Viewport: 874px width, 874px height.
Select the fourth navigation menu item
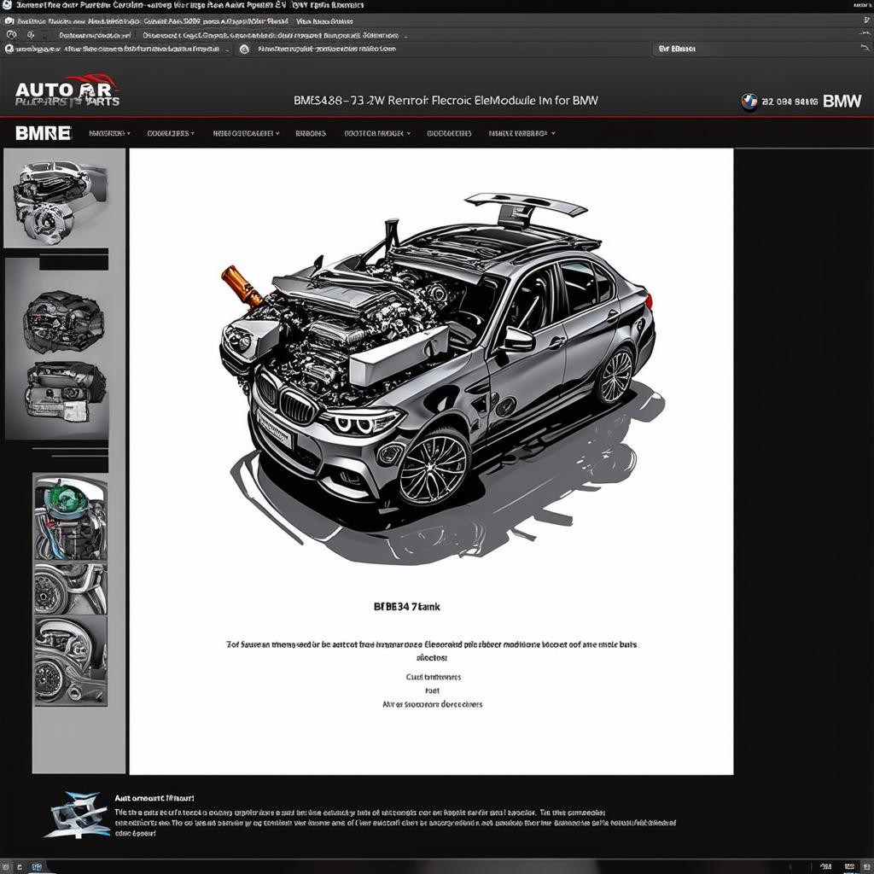pos(311,133)
